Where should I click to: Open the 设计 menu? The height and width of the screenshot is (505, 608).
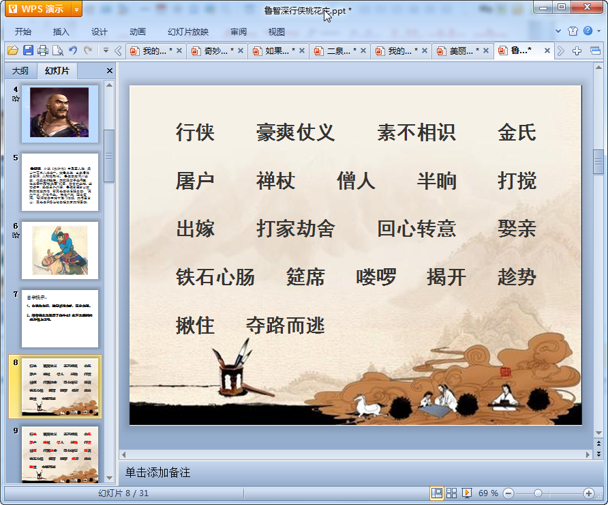coord(100,32)
